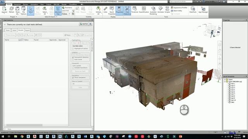The image size is (248, 139).
Task: Open the Animation ribbon tab
Action: 34,4
